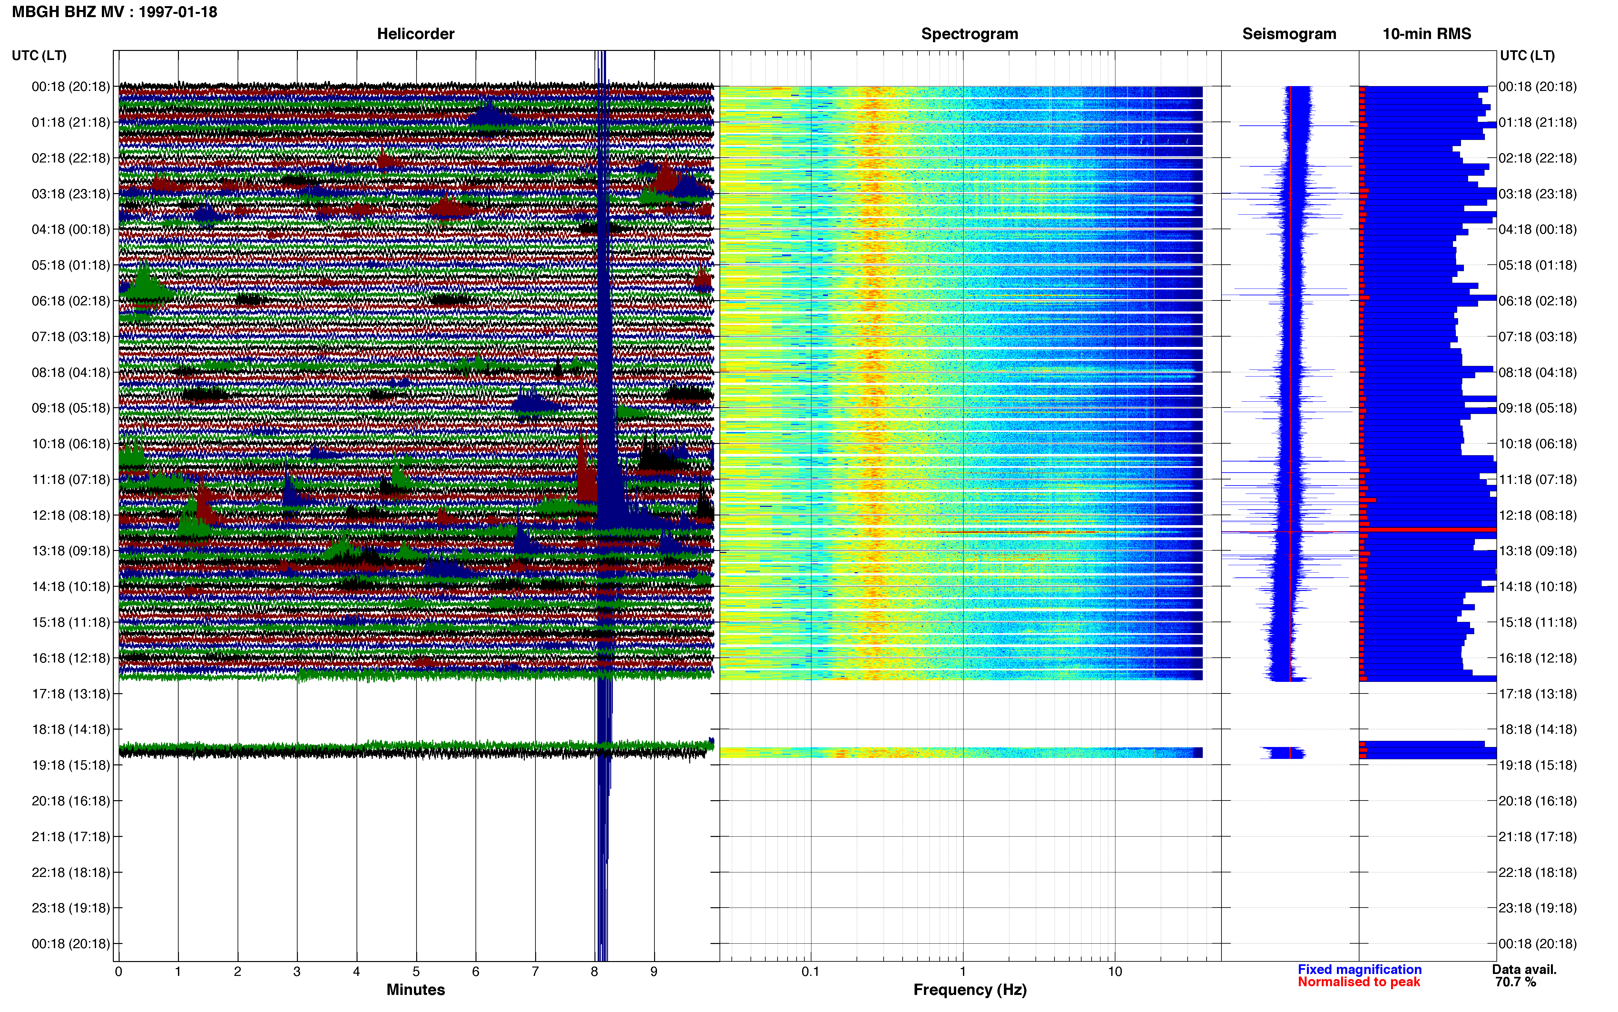Click the left time label 02:18 (22:18)
Viewport: 1618px width, 1012px height.
click(x=71, y=158)
